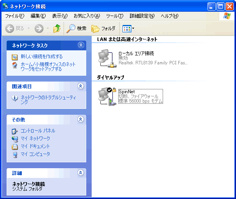
Task: Collapse the その他 panel
Action: pos(81,119)
